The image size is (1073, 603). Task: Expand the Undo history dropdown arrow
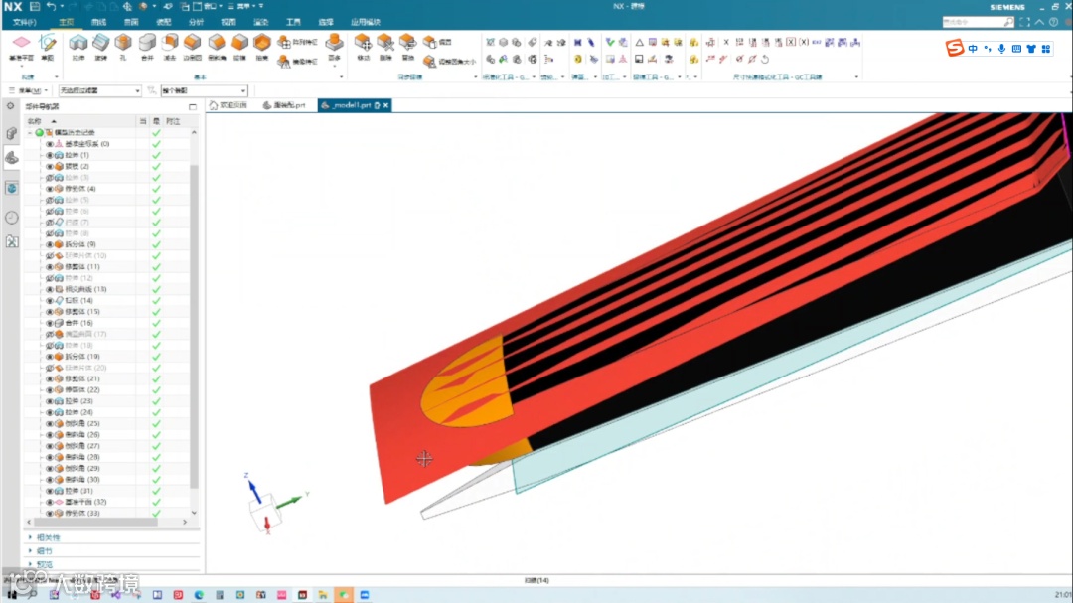(61, 6)
